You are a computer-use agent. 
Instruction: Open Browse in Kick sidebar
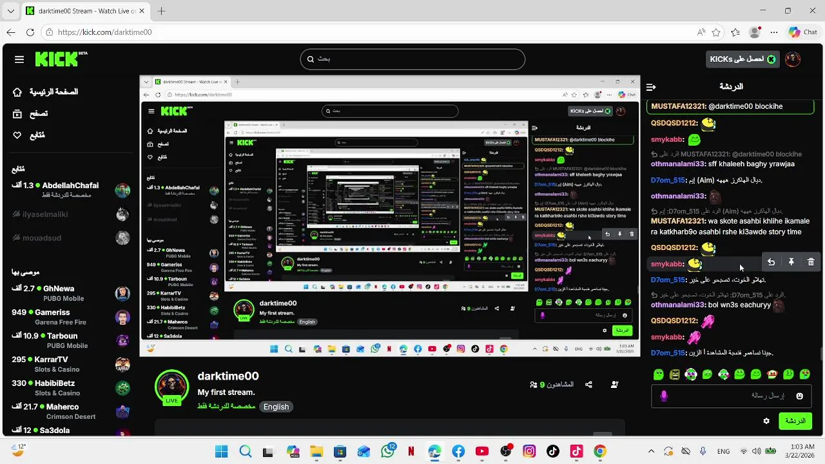coord(31,113)
